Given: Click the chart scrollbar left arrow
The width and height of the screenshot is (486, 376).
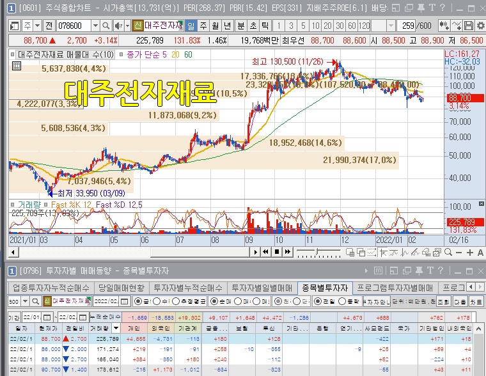Looking at the screenshot, I should click(x=13, y=253).
